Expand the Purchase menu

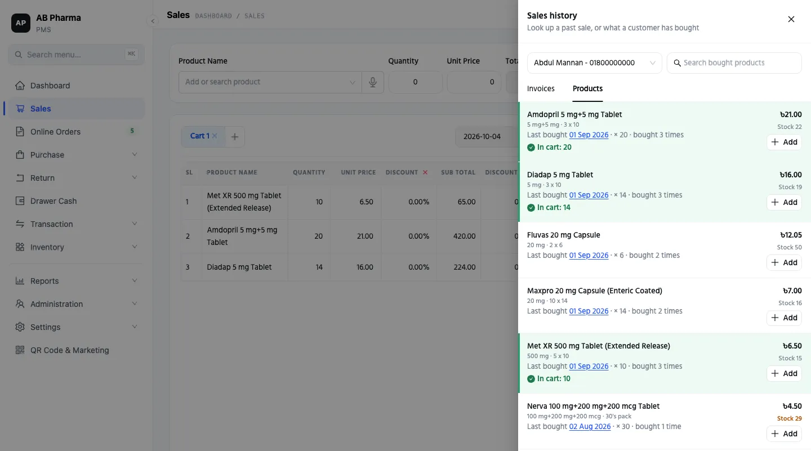[77, 155]
